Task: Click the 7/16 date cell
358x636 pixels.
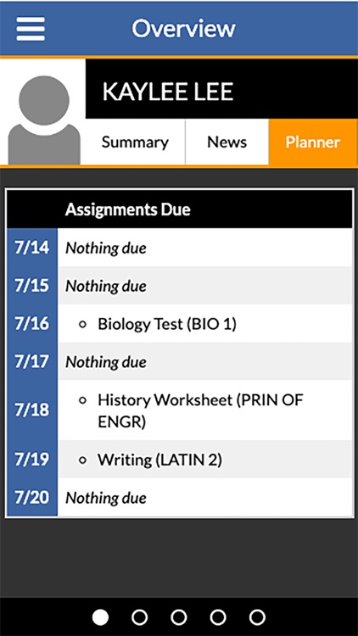Action: [32, 323]
